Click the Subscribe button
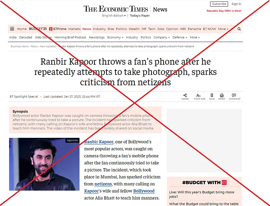 pos(219,4)
